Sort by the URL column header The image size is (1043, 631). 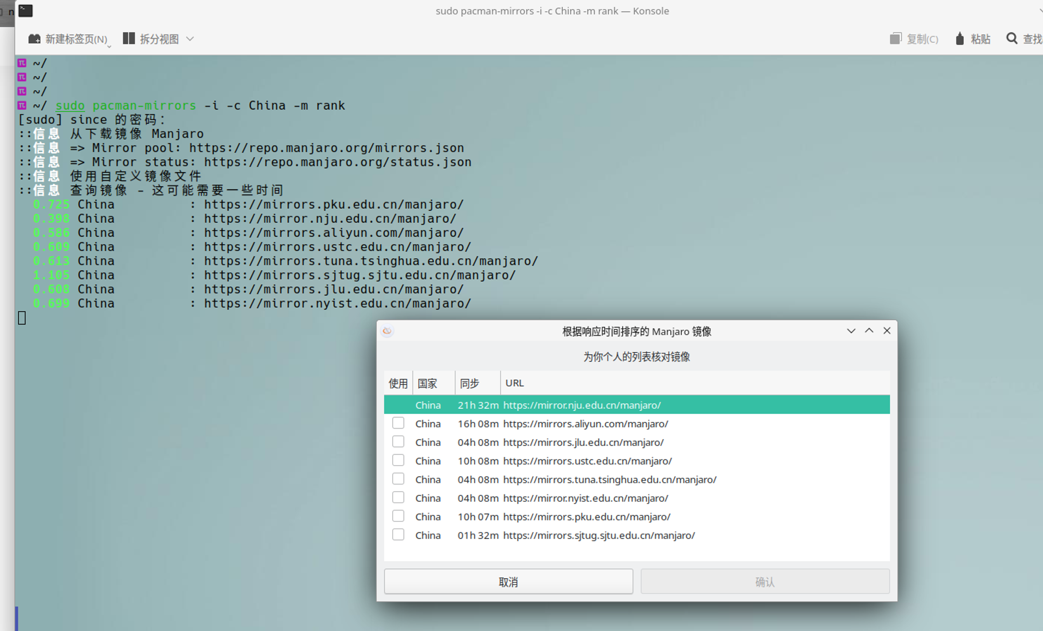695,383
